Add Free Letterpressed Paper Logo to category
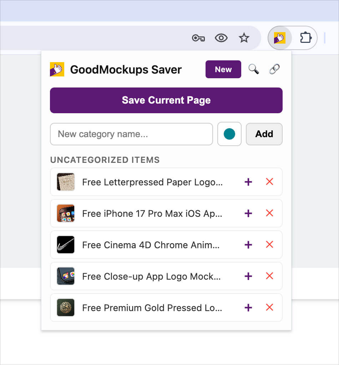This screenshot has height=365, width=339. (x=248, y=182)
